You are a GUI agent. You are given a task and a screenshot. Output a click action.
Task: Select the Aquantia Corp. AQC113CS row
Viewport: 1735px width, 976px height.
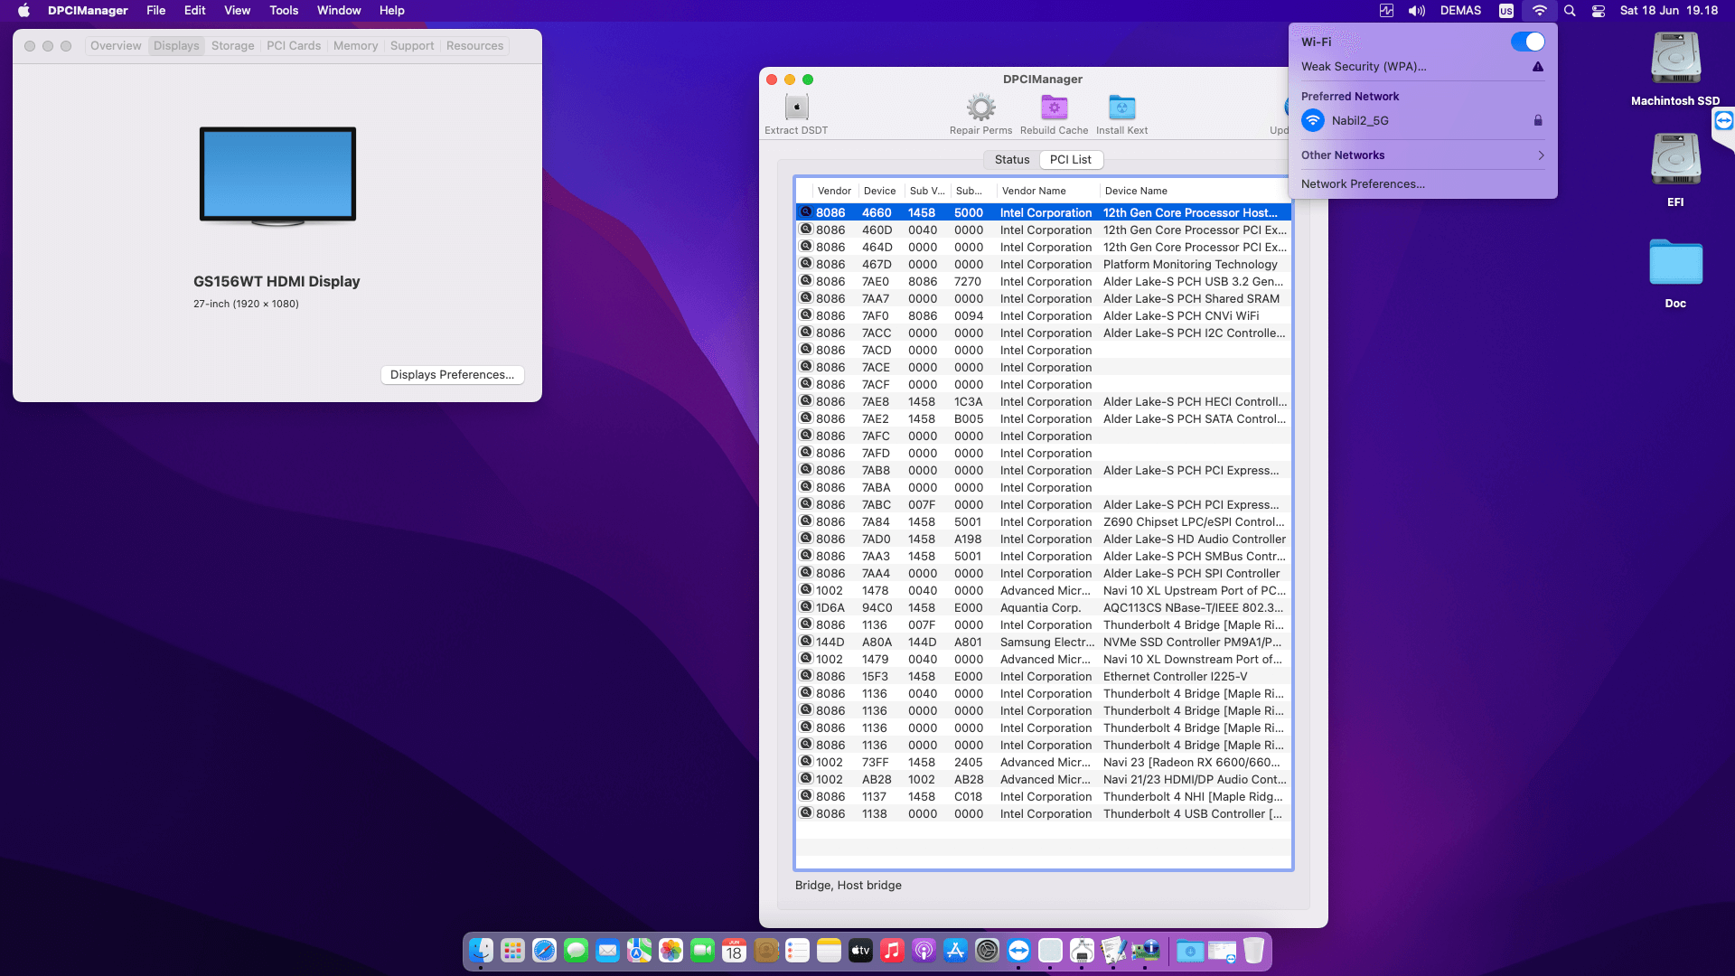click(1043, 608)
